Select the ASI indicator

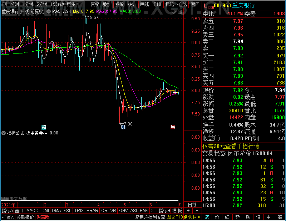[x=133, y=211]
